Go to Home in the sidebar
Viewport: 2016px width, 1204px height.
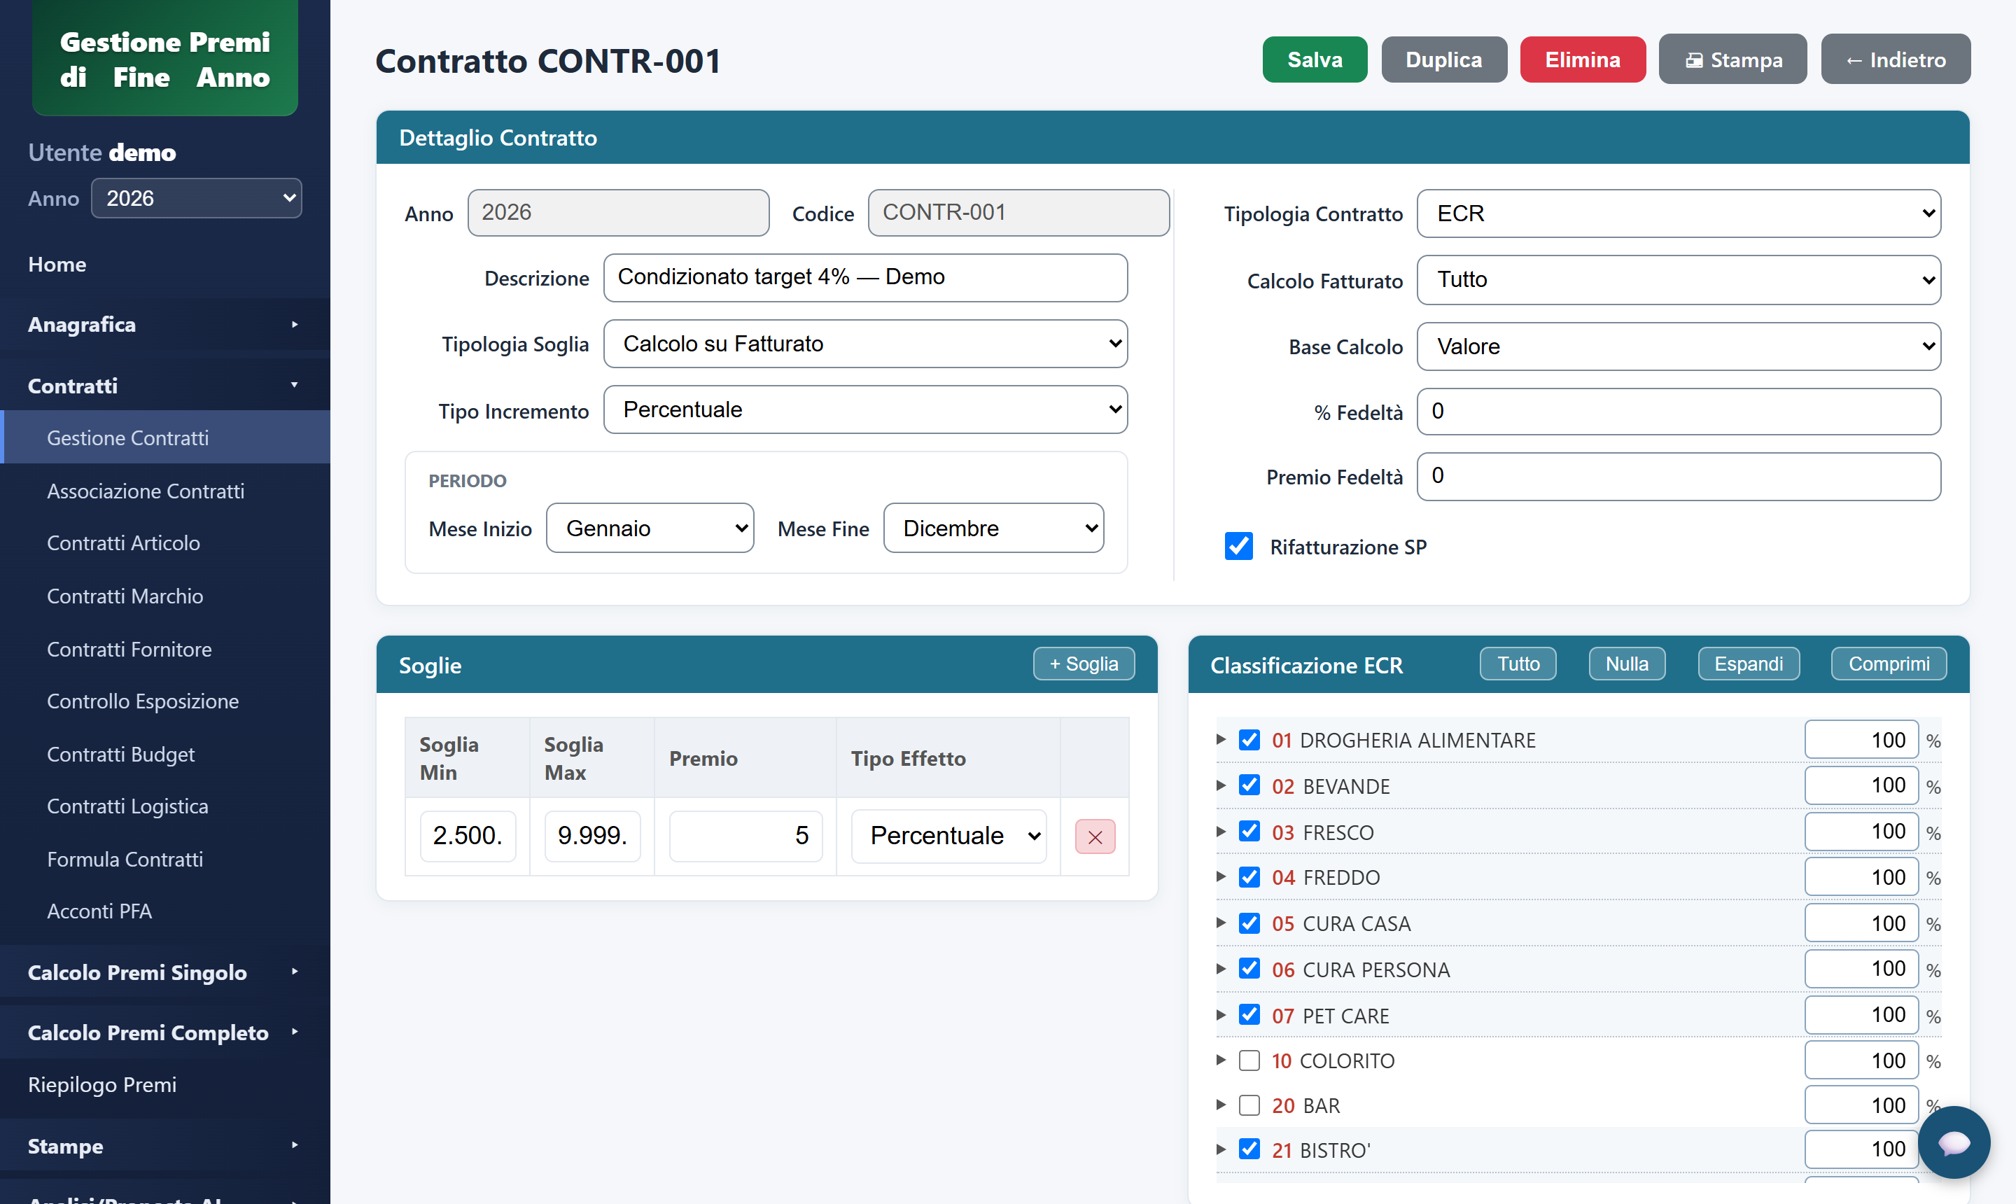point(164,265)
